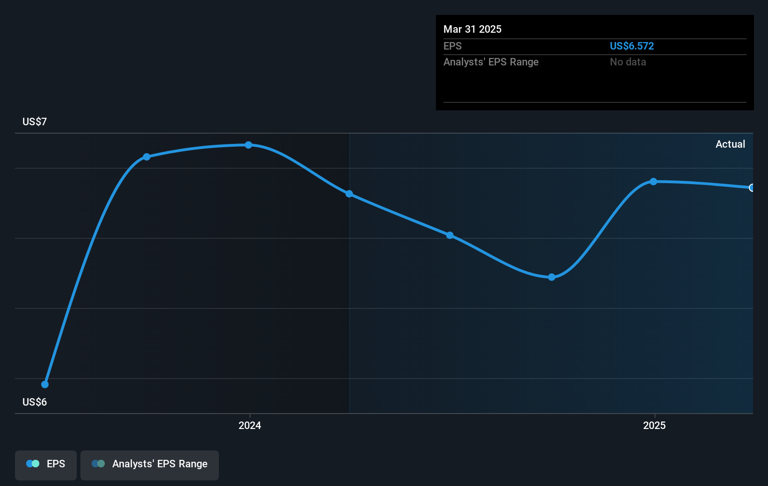768x486 pixels.
Task: Click the 2024 x-axis label
Action: 250,425
